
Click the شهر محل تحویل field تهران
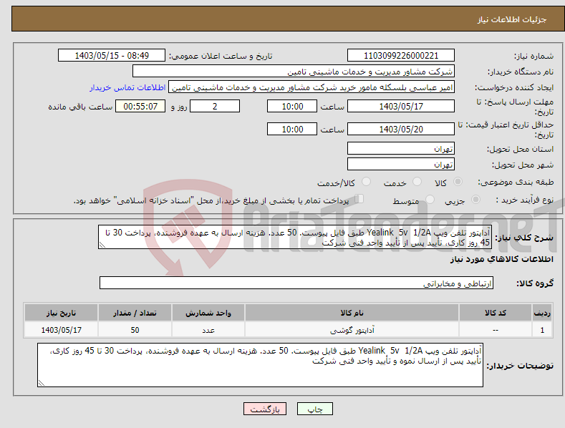pos(401,165)
